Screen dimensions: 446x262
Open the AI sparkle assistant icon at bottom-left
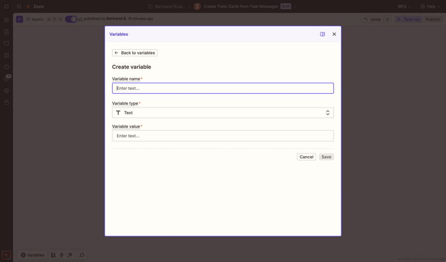pyautogui.click(x=6, y=255)
